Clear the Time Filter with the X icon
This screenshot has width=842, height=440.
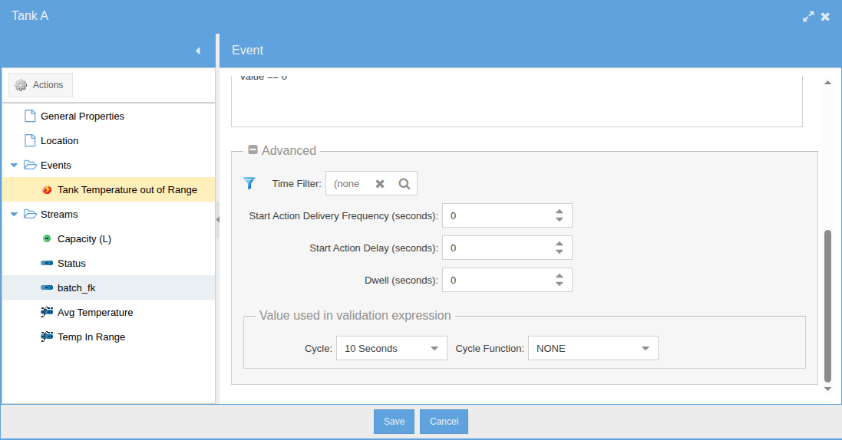pyautogui.click(x=380, y=184)
